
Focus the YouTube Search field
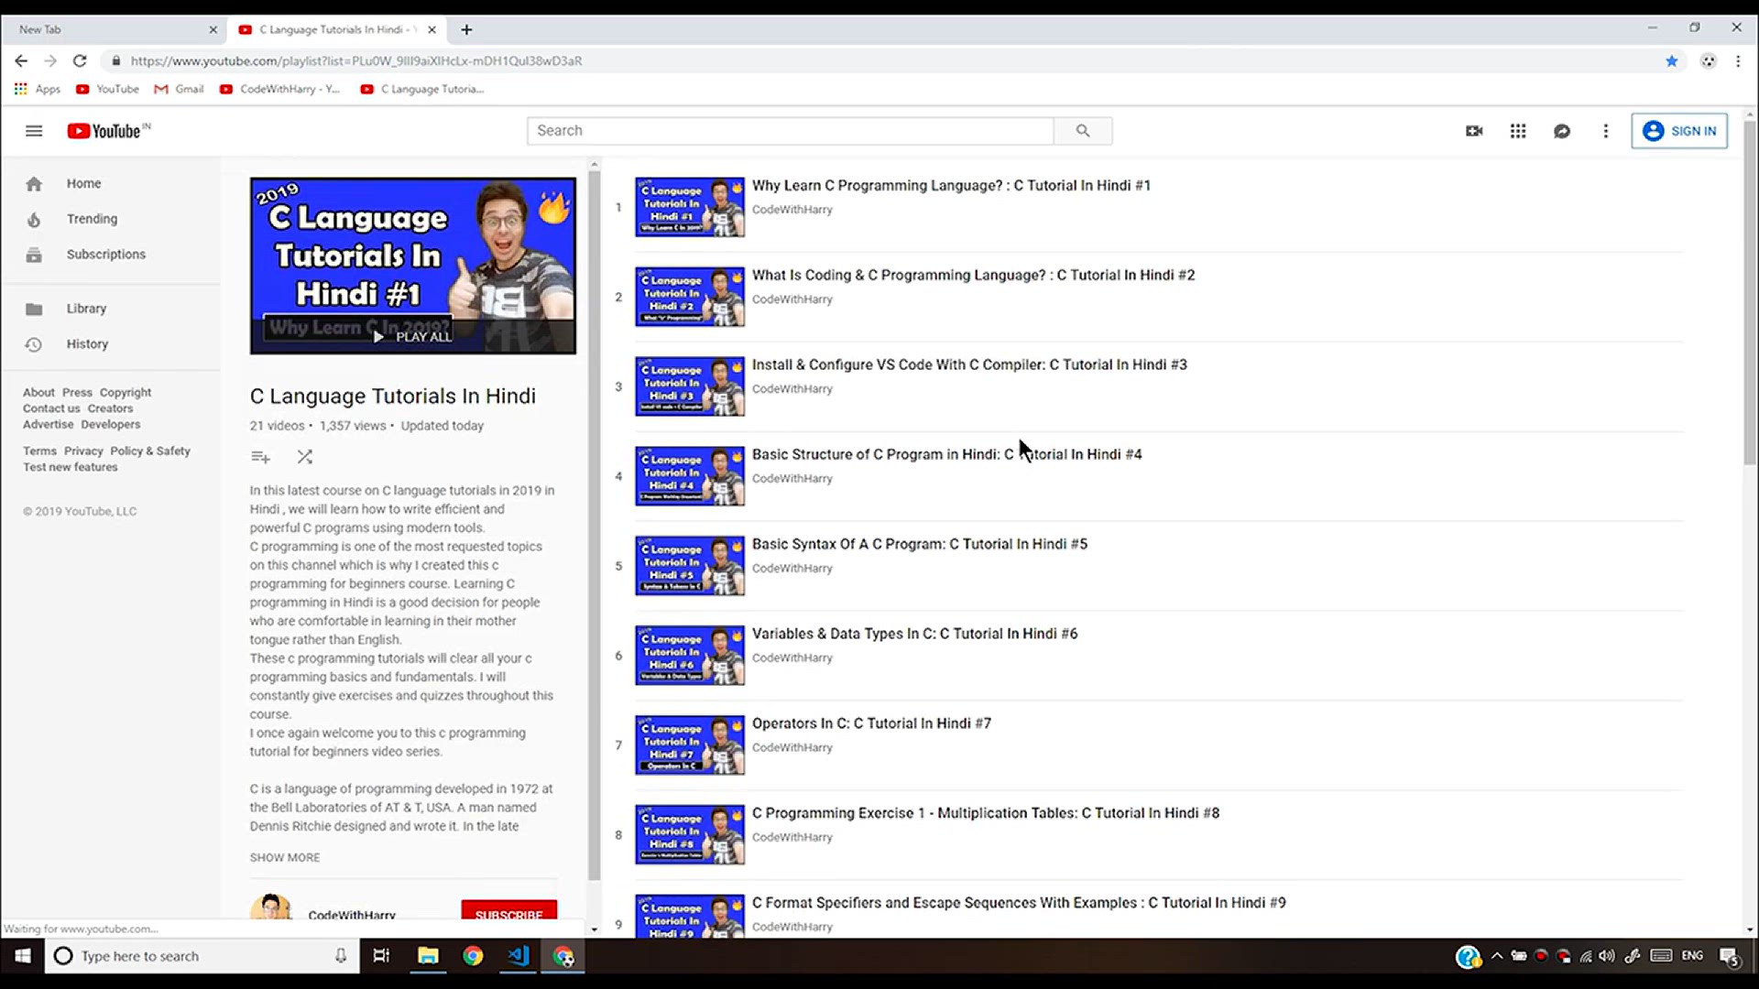click(790, 131)
